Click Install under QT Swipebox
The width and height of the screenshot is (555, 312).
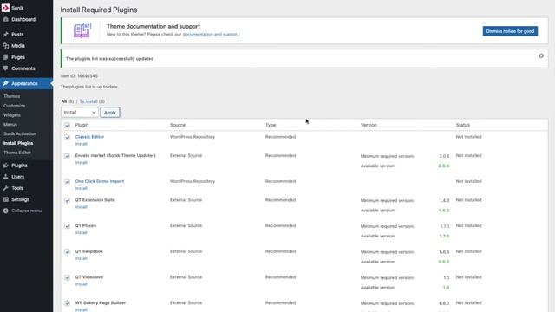coord(81,258)
